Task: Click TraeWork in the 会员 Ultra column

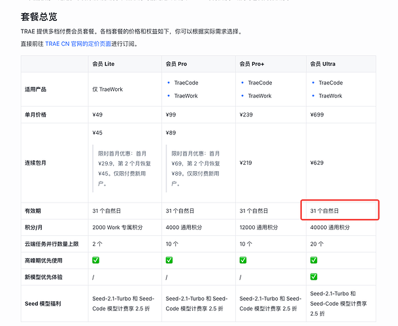Action: point(331,96)
